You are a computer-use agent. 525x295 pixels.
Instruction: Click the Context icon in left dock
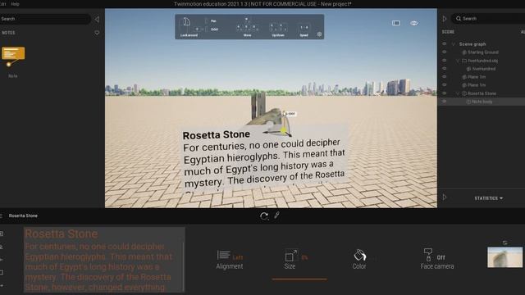click(2, 247)
